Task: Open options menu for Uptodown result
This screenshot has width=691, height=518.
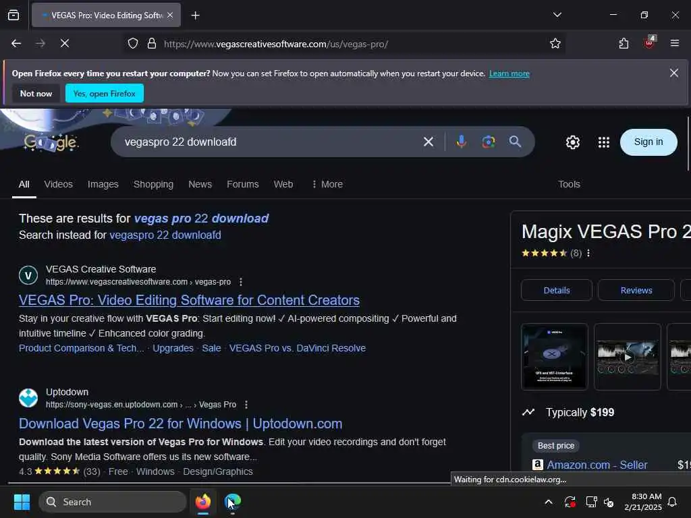Action: click(x=246, y=405)
